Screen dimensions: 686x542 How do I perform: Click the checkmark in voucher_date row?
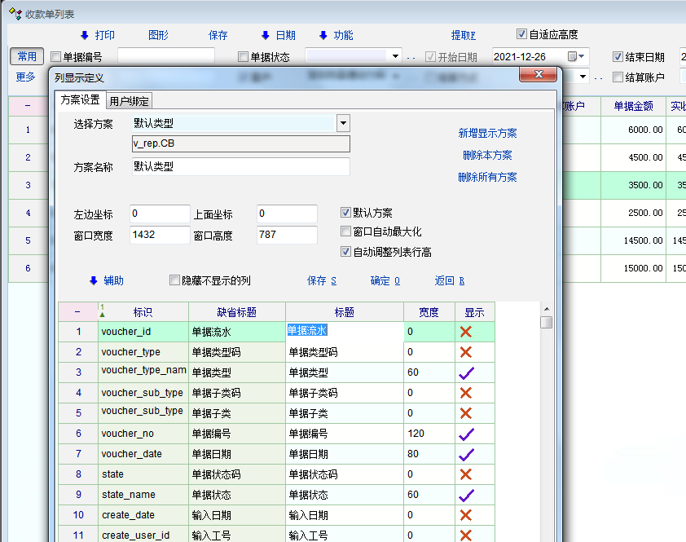(x=466, y=454)
